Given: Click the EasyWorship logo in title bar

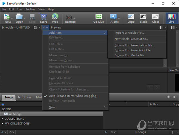Looking at the screenshot, I should 4,3.
